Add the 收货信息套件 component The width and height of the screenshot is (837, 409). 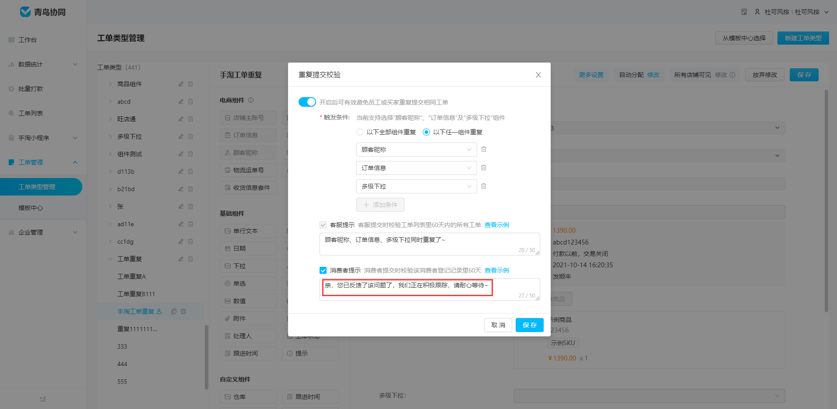tap(248, 188)
